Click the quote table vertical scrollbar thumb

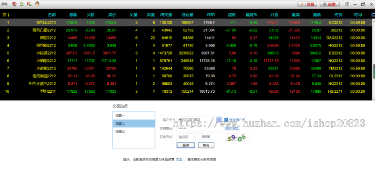click(x=373, y=71)
